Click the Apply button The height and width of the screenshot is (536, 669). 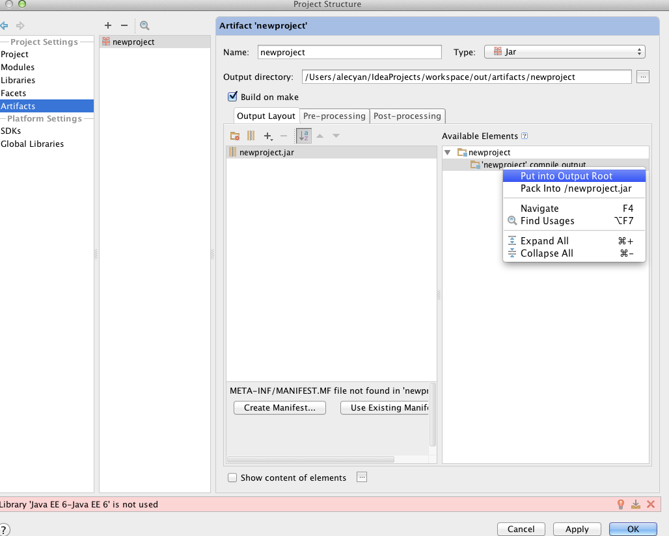coord(577,529)
